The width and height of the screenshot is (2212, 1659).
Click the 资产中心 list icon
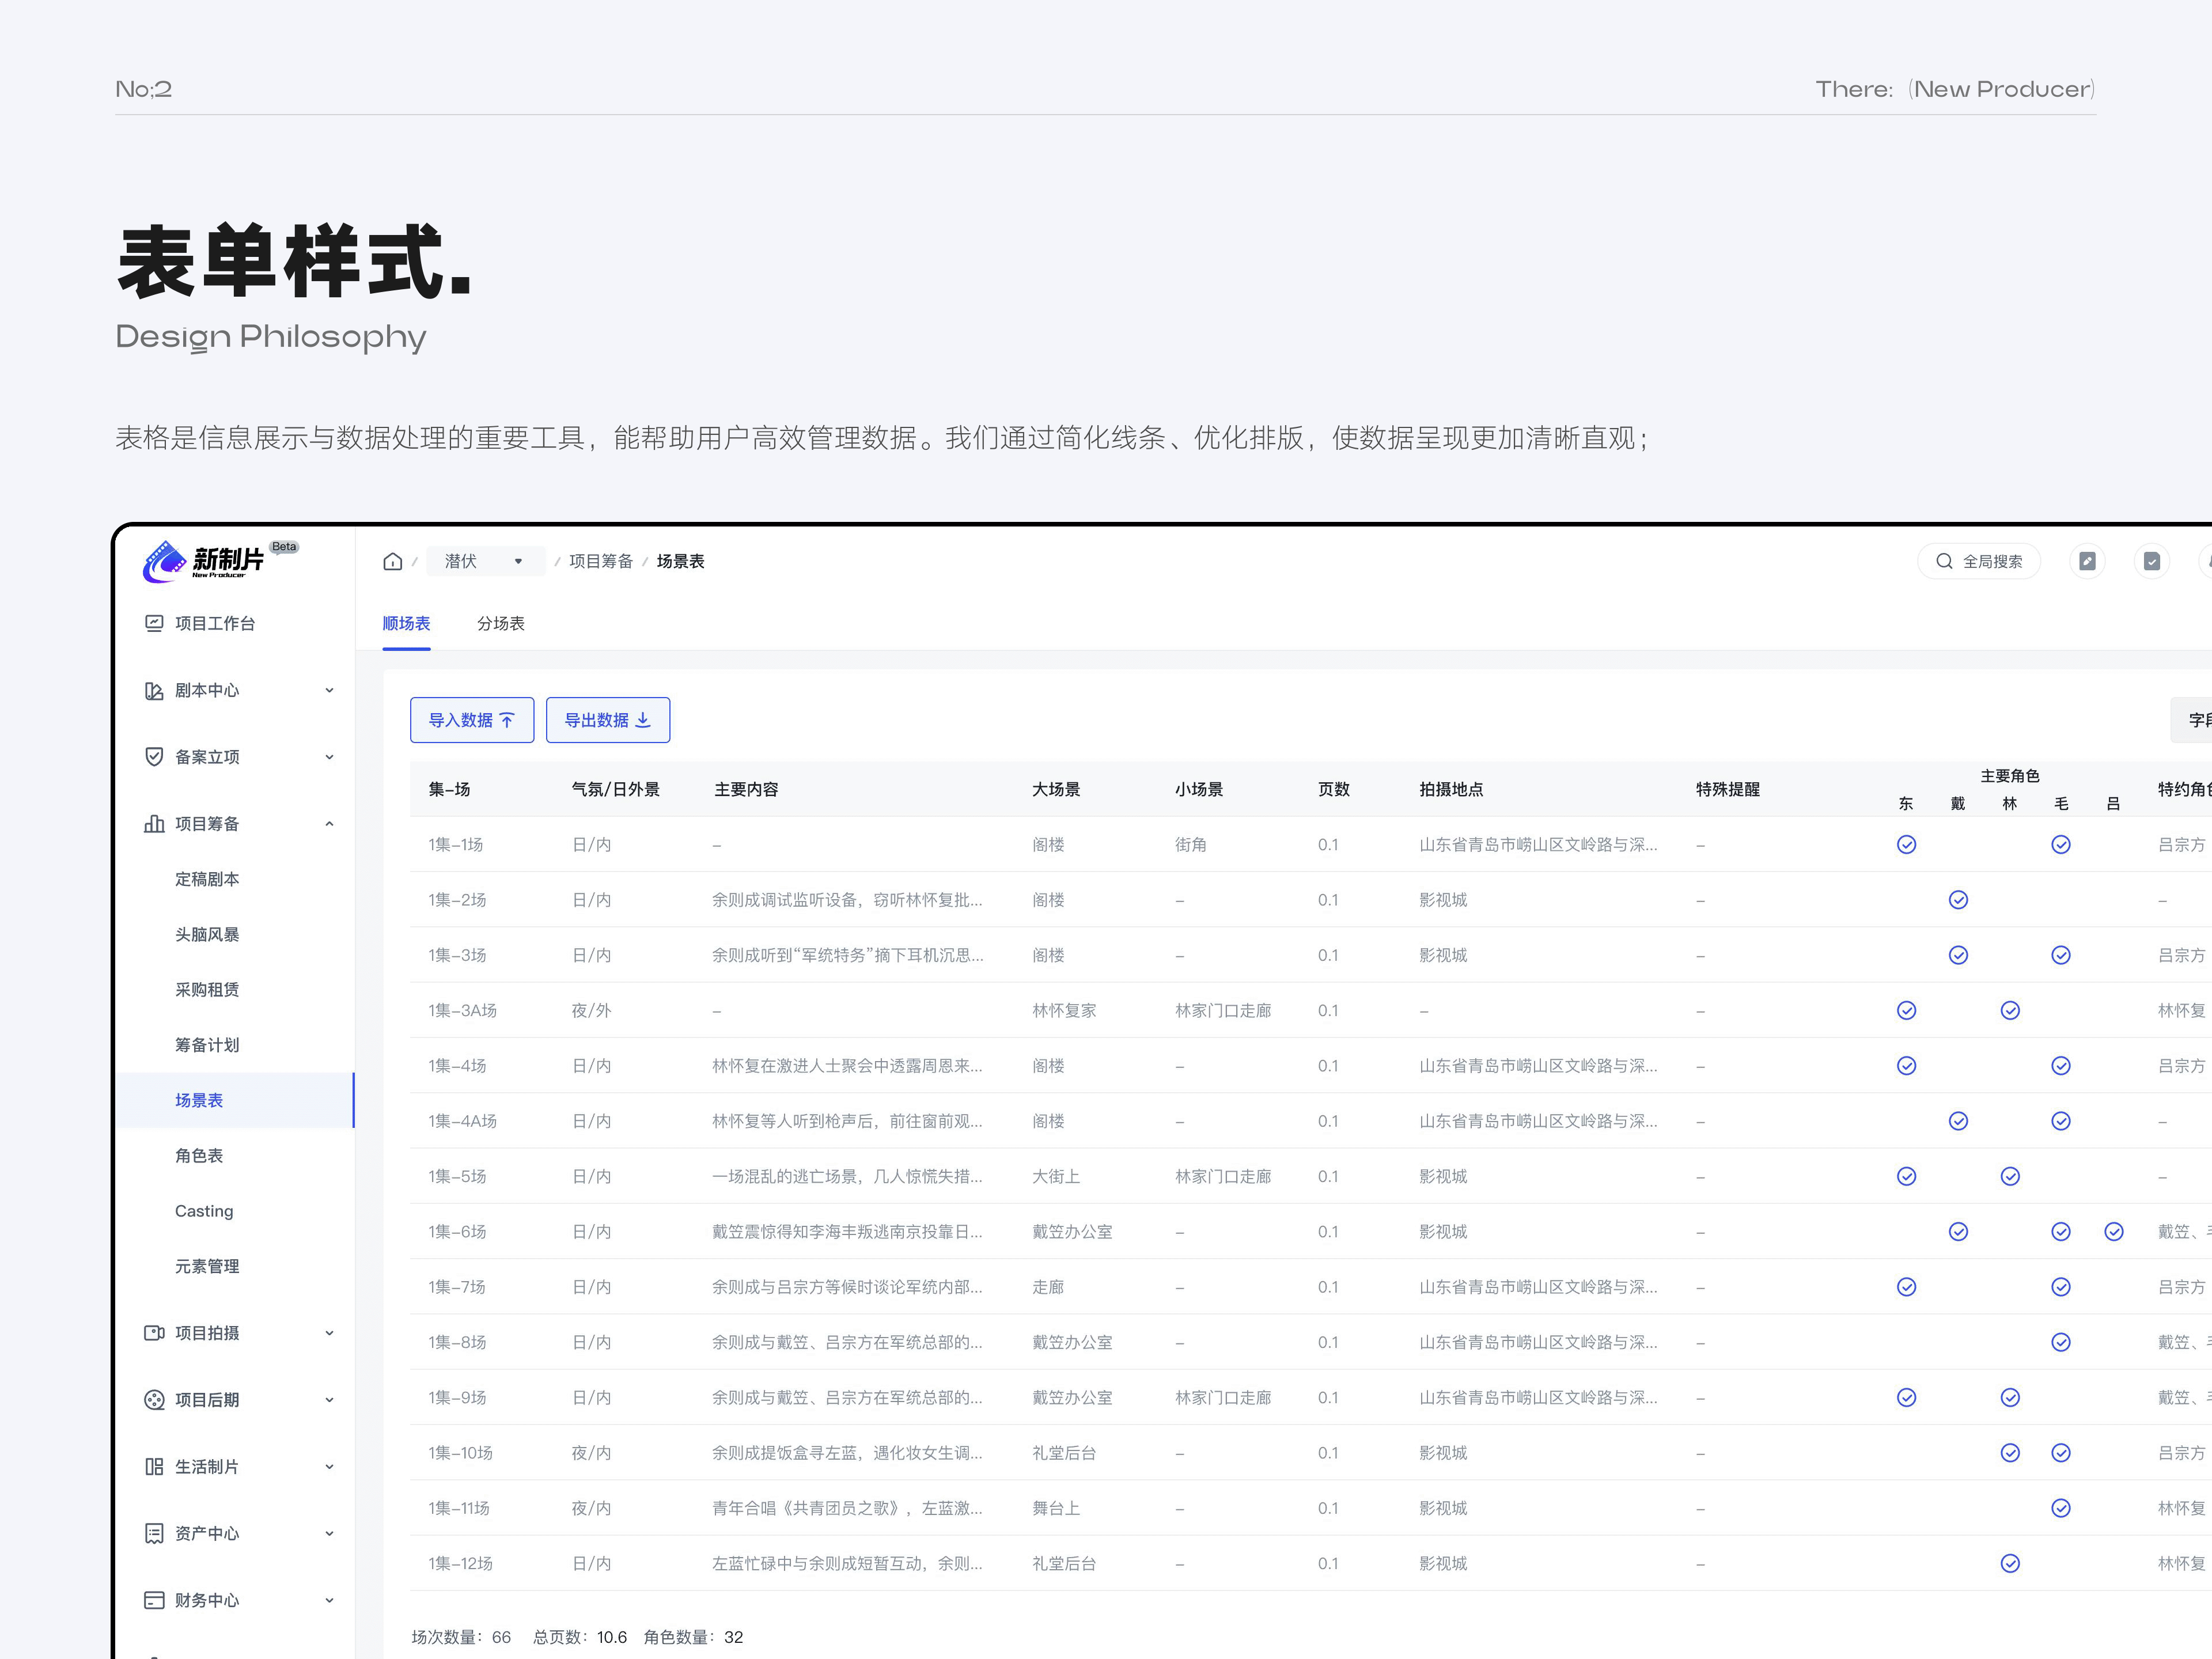(154, 1533)
